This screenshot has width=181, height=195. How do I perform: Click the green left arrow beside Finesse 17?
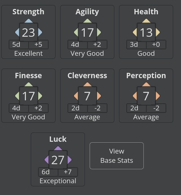[17, 96]
